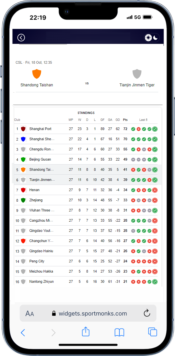Click Henan's red shield icon

pyautogui.click(x=23, y=190)
